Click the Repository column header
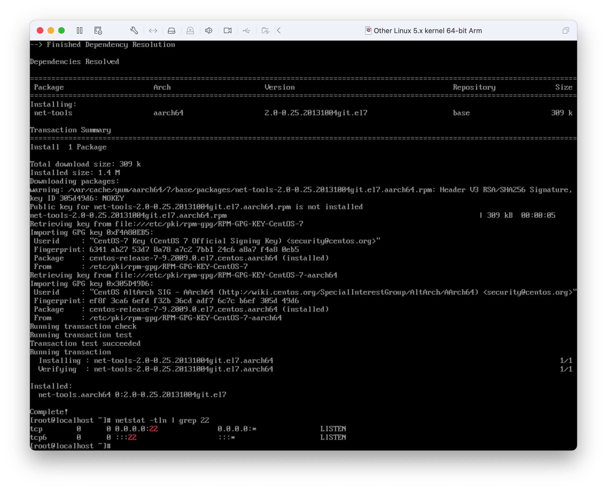This screenshot has height=490, width=607. tap(474, 88)
